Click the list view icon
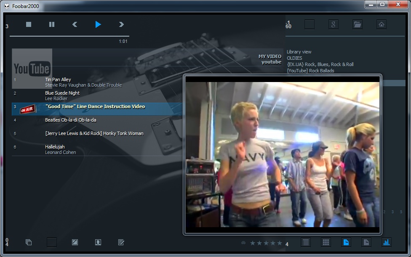Image resolution: width=411 pixels, height=257 pixels. tap(306, 242)
